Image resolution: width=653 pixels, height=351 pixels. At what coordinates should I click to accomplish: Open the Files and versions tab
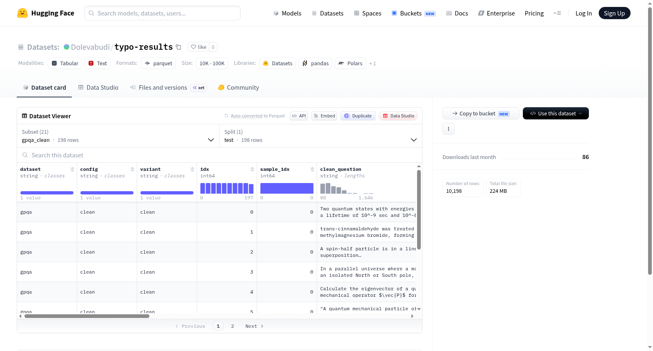tap(168, 88)
